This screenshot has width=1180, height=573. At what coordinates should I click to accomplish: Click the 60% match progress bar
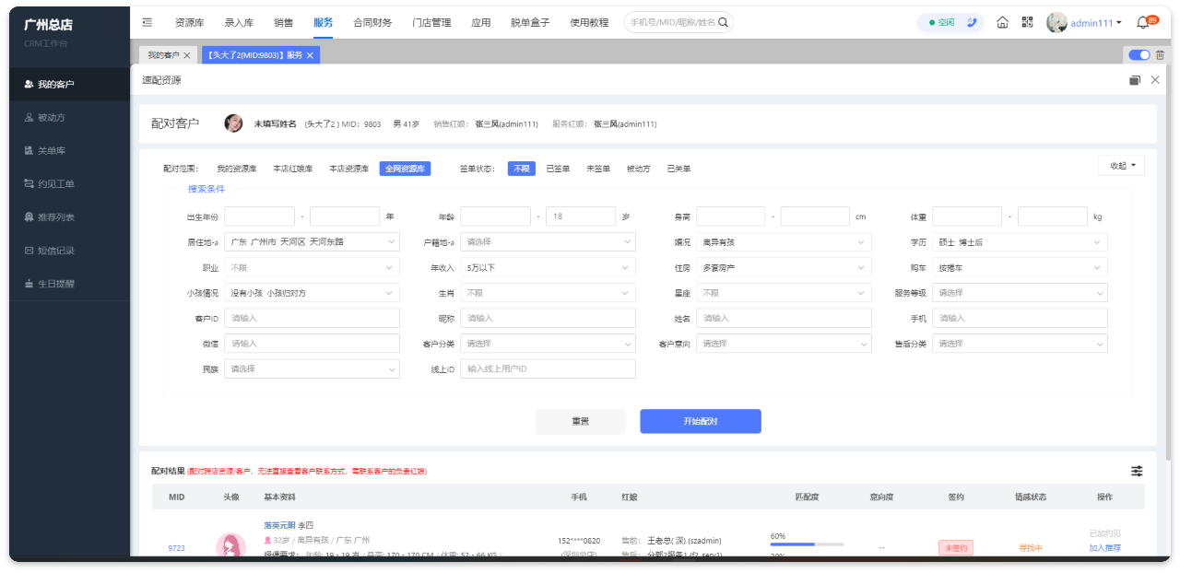pyautogui.click(x=807, y=544)
